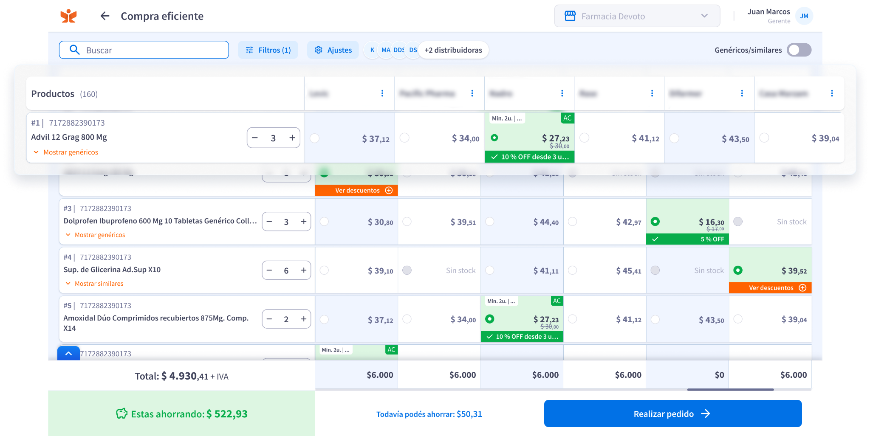Open sixth distributor column three-dot menu

832,93
